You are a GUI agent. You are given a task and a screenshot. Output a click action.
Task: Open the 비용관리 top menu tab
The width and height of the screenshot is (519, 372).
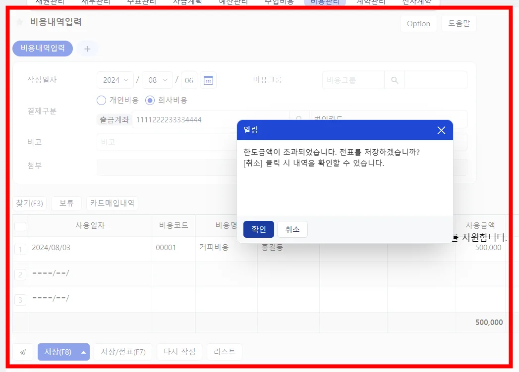(325, 2)
